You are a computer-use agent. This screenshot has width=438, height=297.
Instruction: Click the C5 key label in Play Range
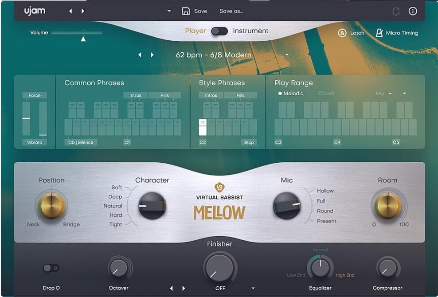click(396, 142)
